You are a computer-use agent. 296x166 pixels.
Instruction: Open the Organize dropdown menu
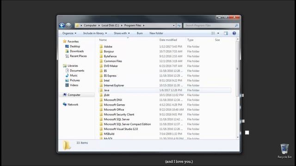(x=69, y=33)
